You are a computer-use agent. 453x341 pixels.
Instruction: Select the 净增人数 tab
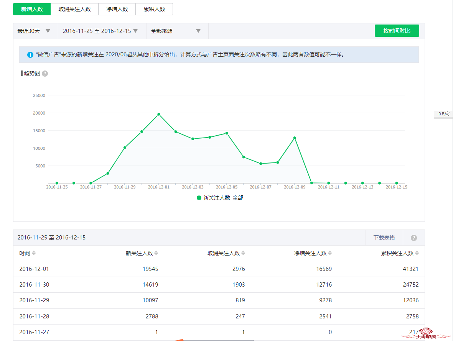coord(117,9)
